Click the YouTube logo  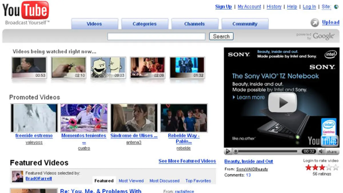[26, 11]
